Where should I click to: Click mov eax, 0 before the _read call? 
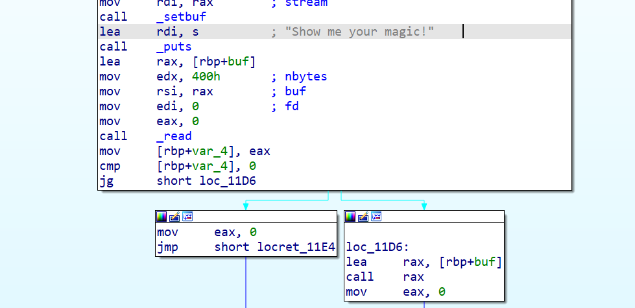149,121
